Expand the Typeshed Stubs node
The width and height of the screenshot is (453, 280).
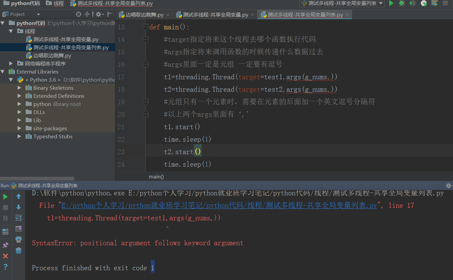point(19,136)
